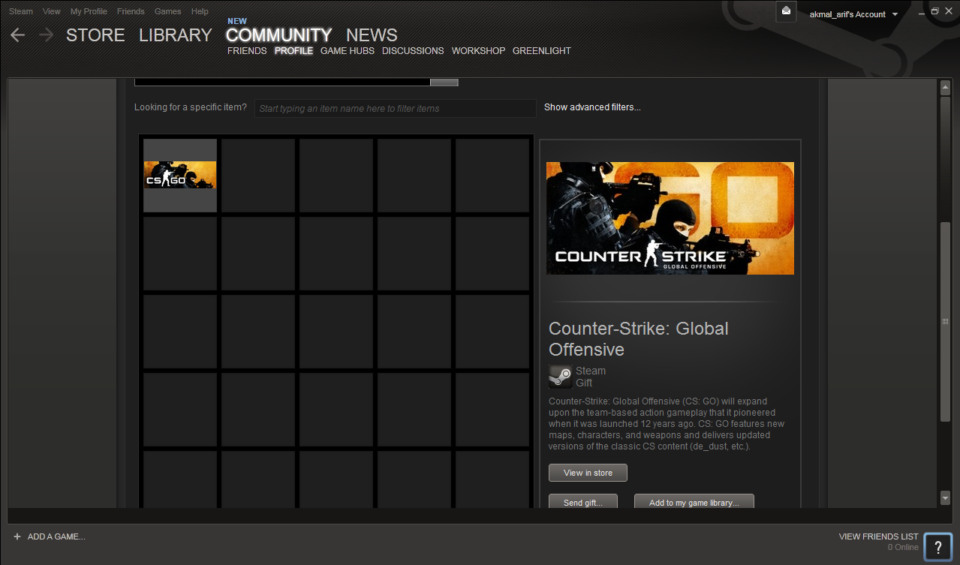Click the Steam Gift label text

coord(591,377)
